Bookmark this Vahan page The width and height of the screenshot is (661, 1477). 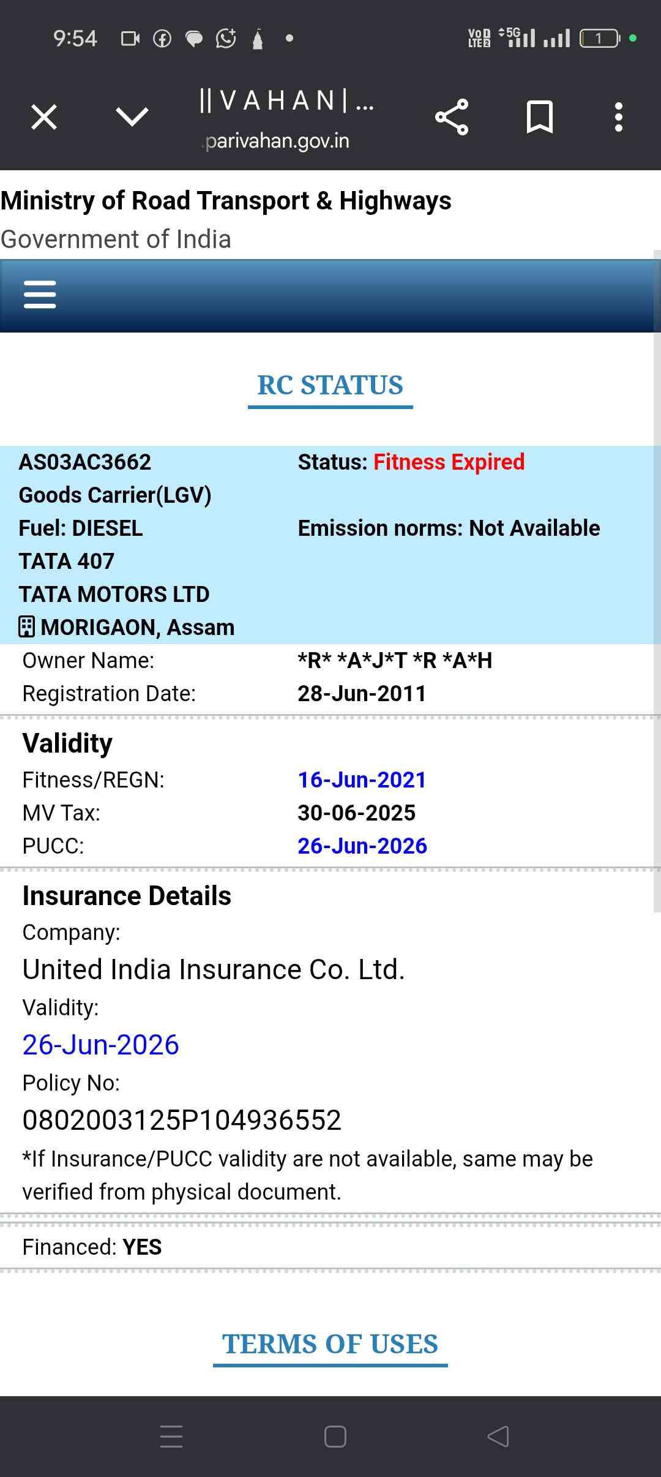539,117
